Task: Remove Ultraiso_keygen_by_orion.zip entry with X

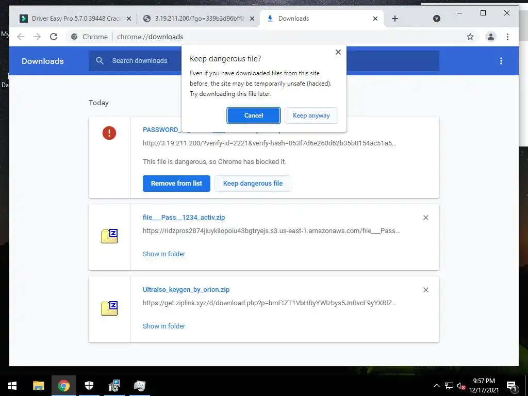Action: coord(425,290)
